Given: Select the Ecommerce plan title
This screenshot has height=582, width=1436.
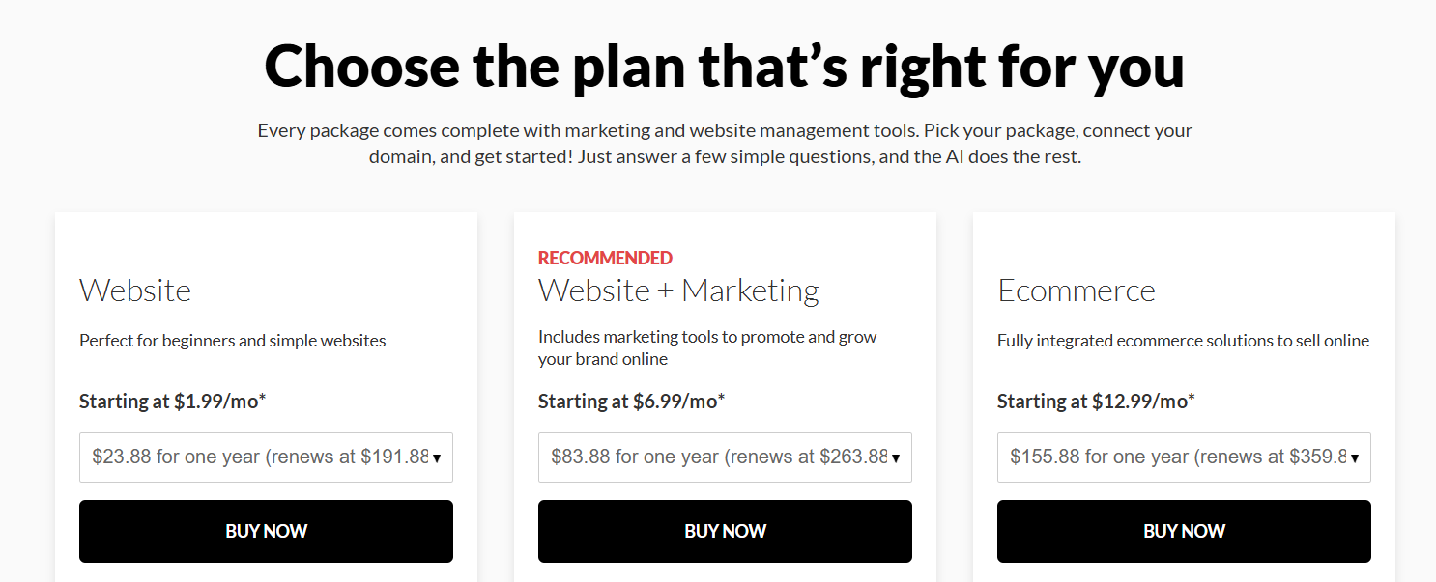Looking at the screenshot, I should [1077, 291].
